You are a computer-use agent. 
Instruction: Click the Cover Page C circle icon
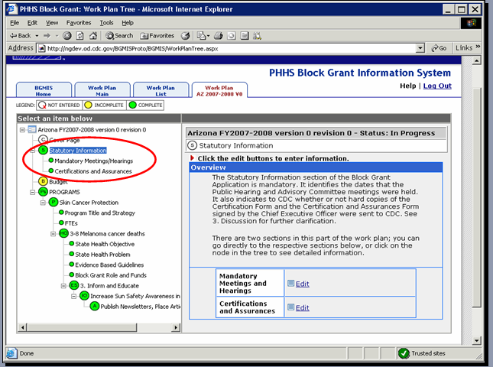[x=43, y=140]
